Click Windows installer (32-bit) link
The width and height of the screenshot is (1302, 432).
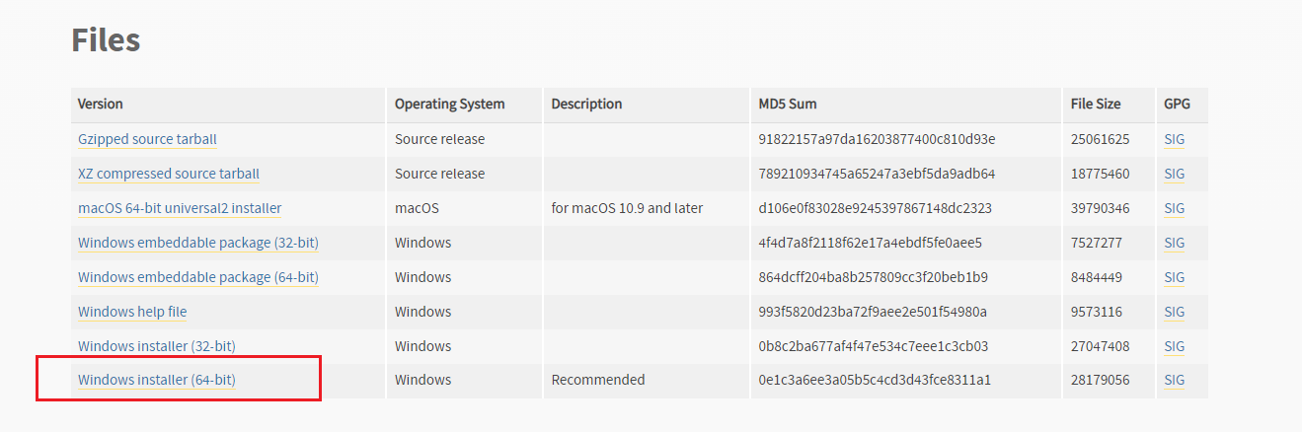[x=156, y=346]
